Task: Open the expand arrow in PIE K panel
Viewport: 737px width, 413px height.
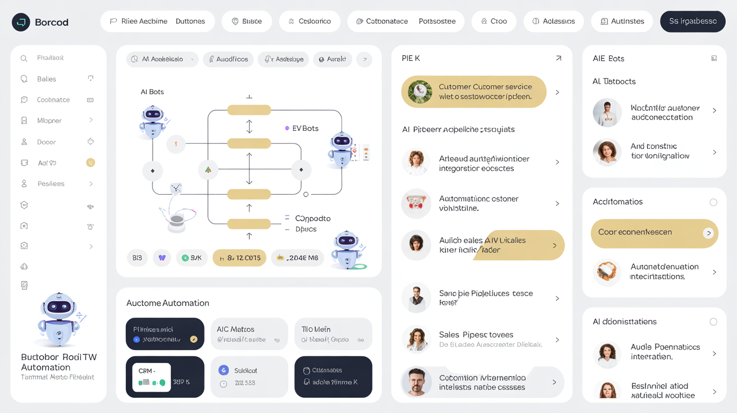Action: click(x=558, y=58)
